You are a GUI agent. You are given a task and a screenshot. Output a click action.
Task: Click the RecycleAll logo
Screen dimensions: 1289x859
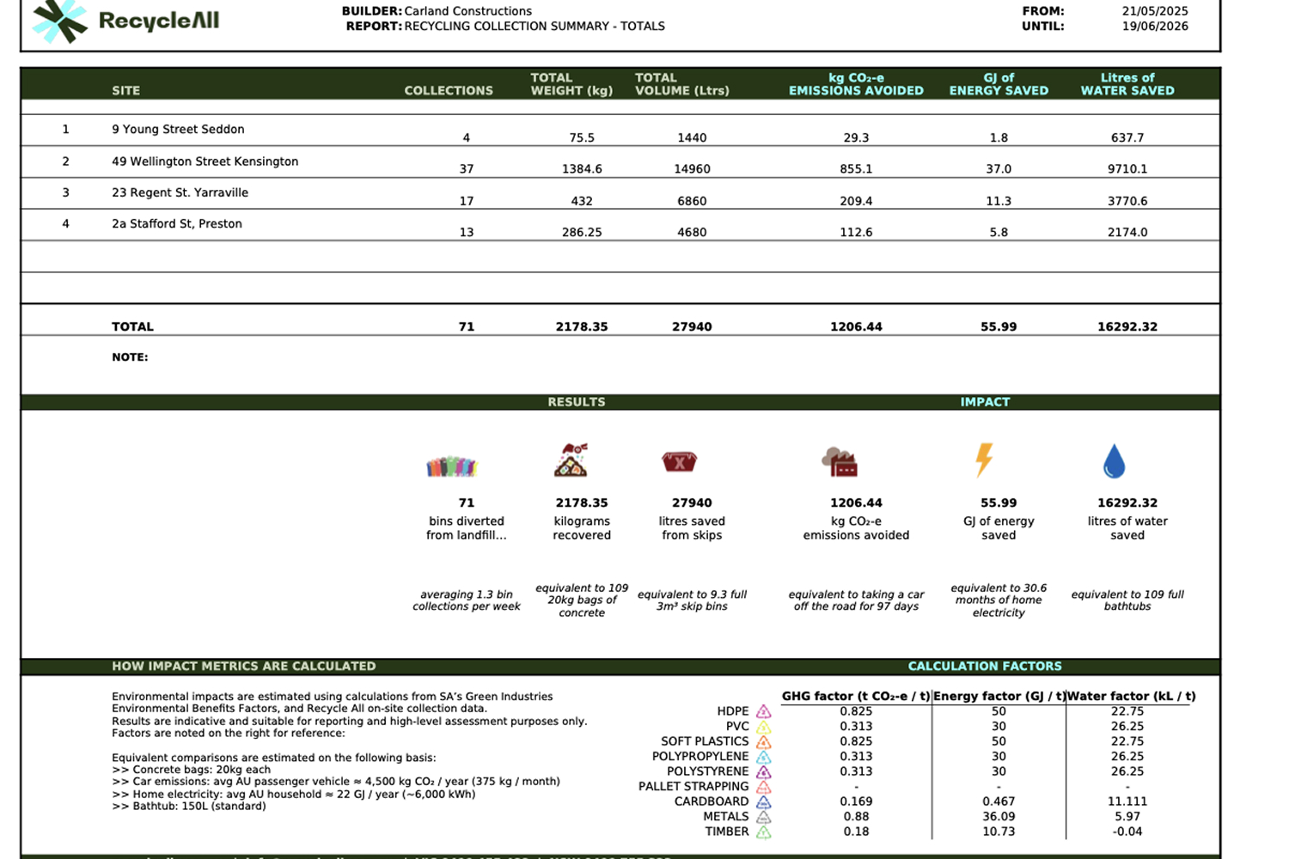(x=125, y=21)
